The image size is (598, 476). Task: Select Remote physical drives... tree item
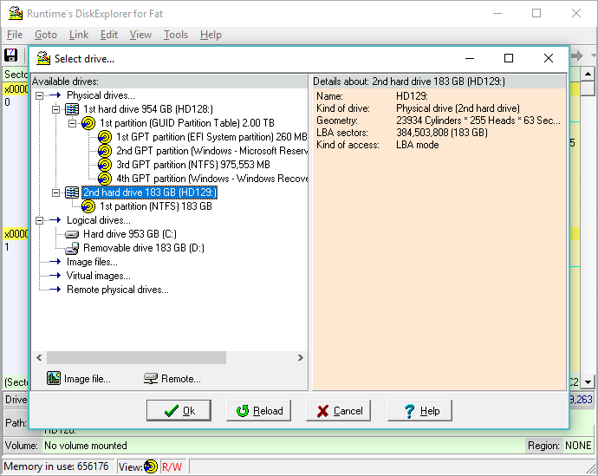tap(117, 290)
